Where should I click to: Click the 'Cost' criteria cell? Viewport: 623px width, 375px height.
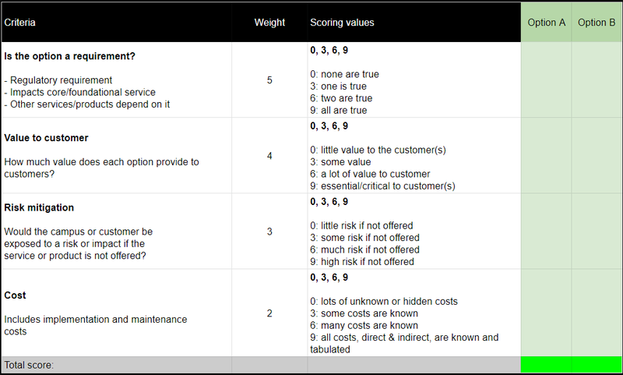117,313
